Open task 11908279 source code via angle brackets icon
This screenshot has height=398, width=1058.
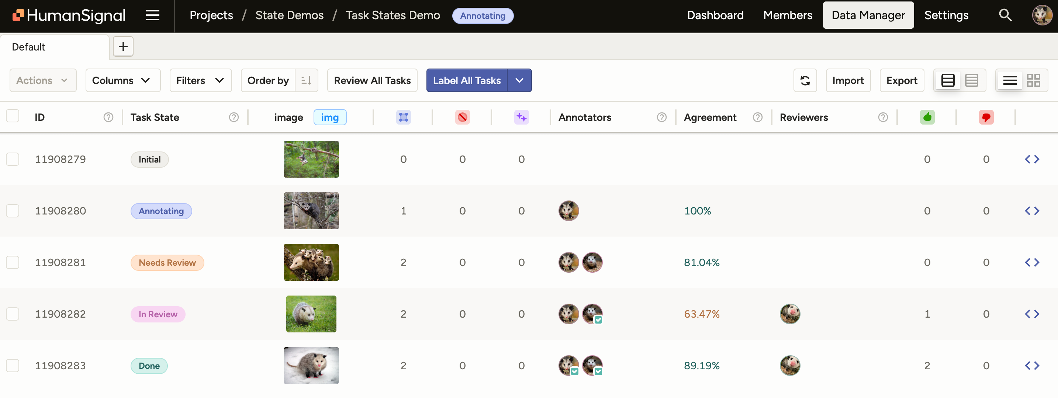click(1032, 159)
